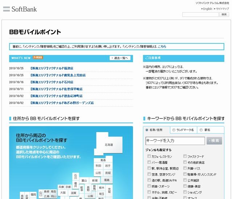Viewport: 232px width, 199px height.
Task: Pick 石川 prefecture tile on map
Action: (x=75, y=176)
